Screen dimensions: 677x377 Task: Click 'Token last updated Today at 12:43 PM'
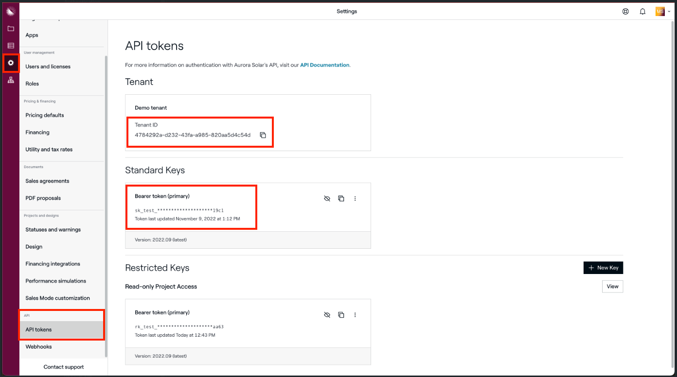175,335
